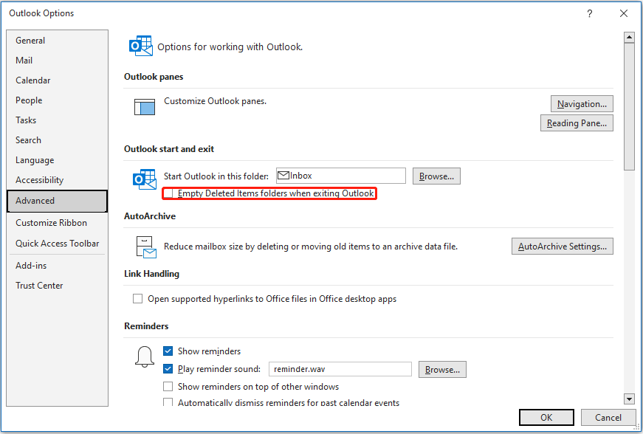Screen dimensions: 643x434
Task: Click the Outlook panes heading
Action: click(x=154, y=77)
